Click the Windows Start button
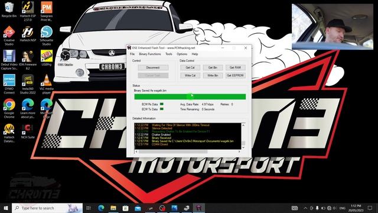The width and height of the screenshot is (378, 213). (x=6, y=208)
